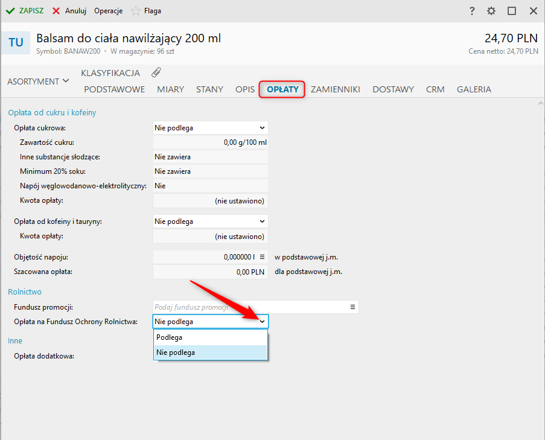The width and height of the screenshot is (545, 440).
Task: Click Kwota opłaty field below kofeiny i tauryny
Action: [x=210, y=237]
